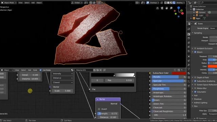Open the viewport Add menu
Screen dimensions: 217x122
(x=33, y=3)
